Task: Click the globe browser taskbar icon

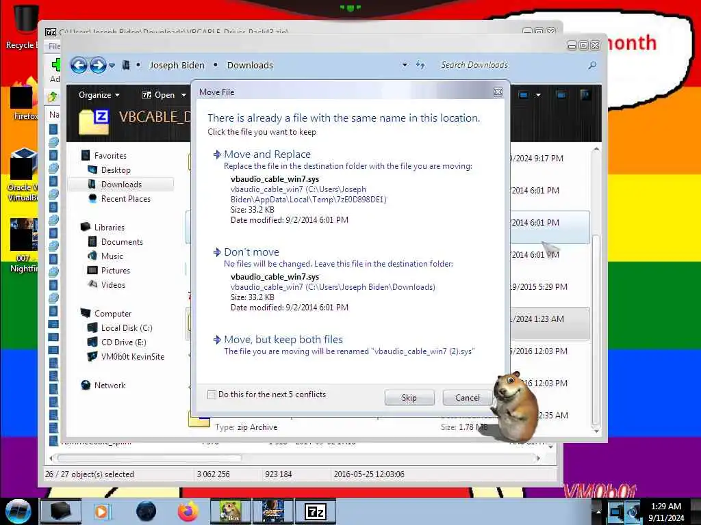Action: coord(146,511)
